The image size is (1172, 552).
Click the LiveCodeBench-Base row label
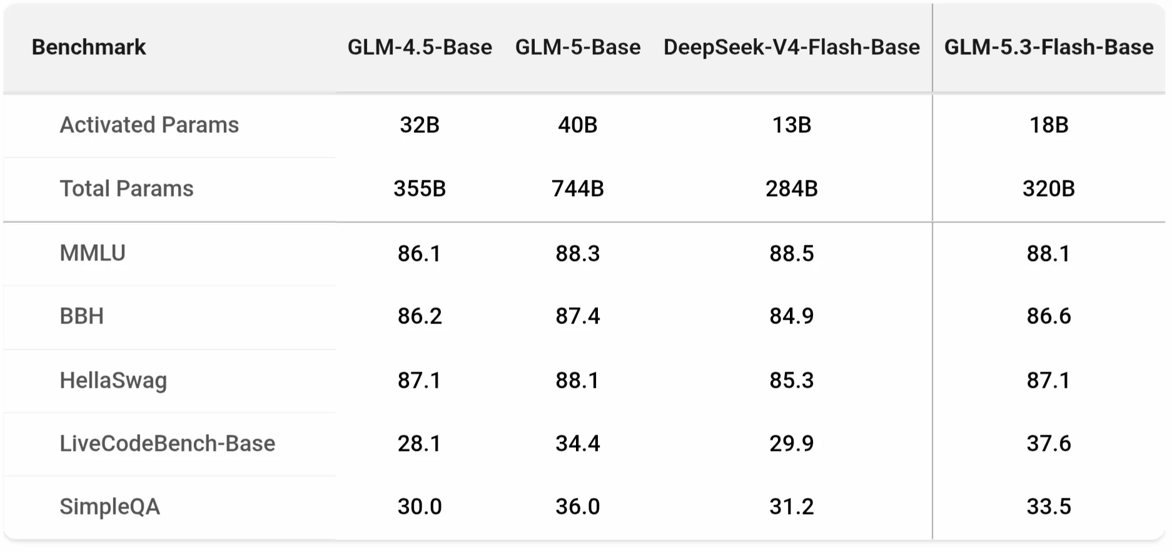tap(167, 443)
